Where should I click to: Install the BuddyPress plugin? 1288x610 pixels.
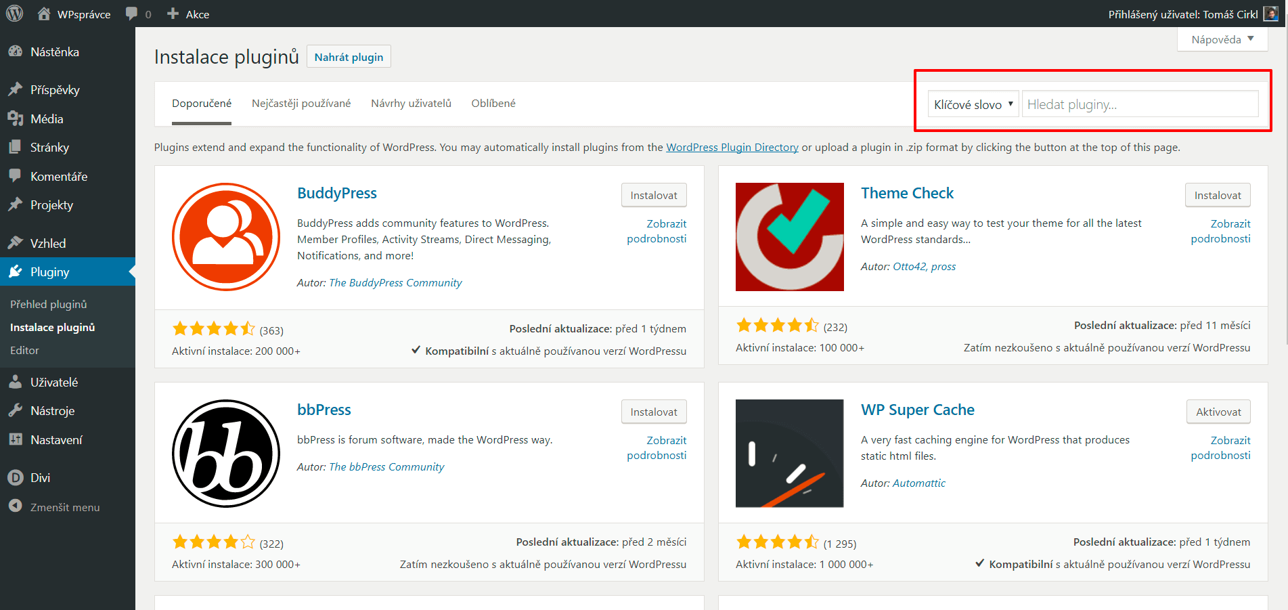click(x=654, y=195)
